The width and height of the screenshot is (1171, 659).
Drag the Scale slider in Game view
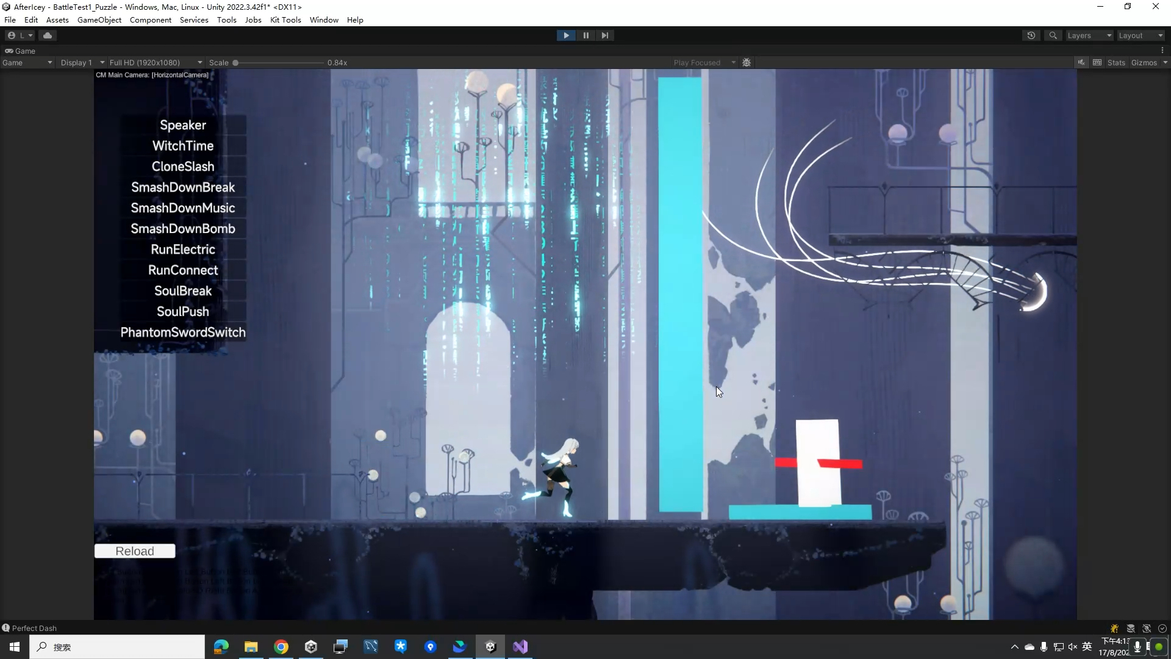(x=235, y=62)
